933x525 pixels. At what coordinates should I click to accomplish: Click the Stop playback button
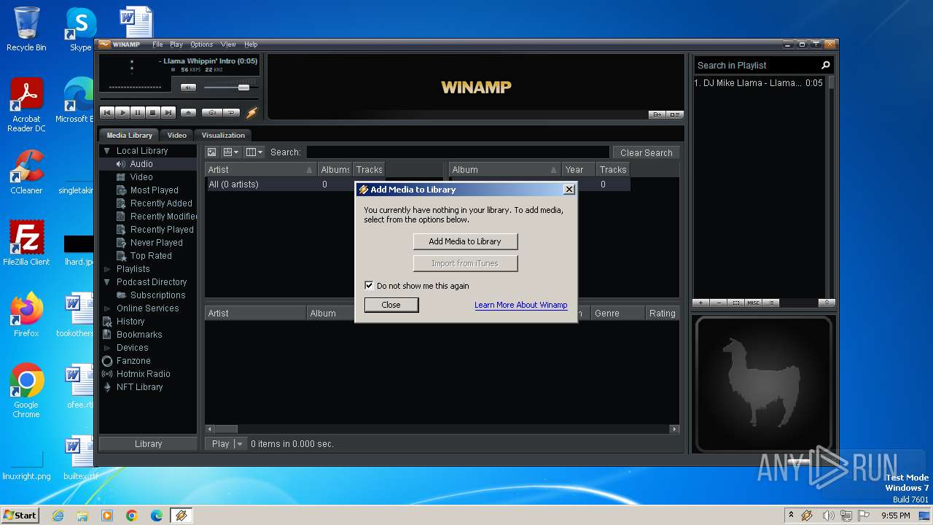click(153, 112)
